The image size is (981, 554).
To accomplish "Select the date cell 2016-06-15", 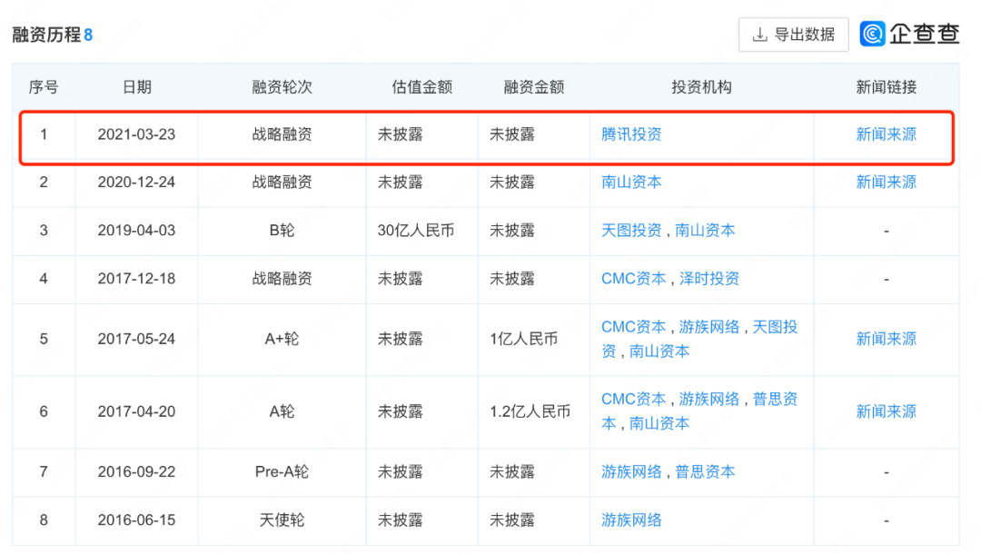I will 136,519.
